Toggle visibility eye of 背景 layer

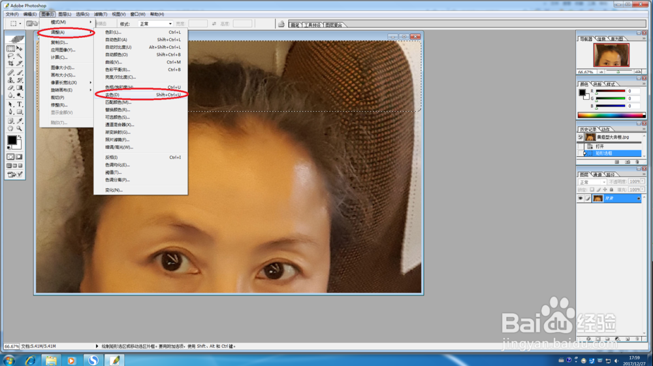(x=581, y=199)
